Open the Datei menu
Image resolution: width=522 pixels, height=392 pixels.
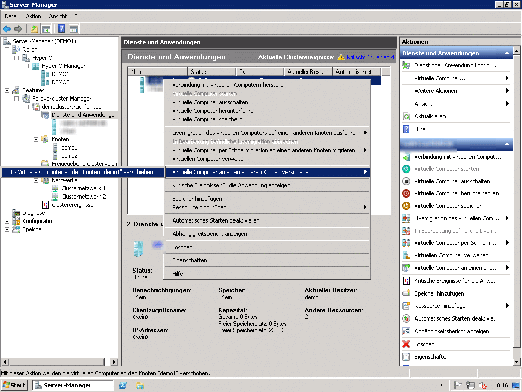click(x=11, y=16)
